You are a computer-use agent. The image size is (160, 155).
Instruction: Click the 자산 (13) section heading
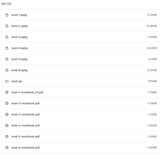6,4
